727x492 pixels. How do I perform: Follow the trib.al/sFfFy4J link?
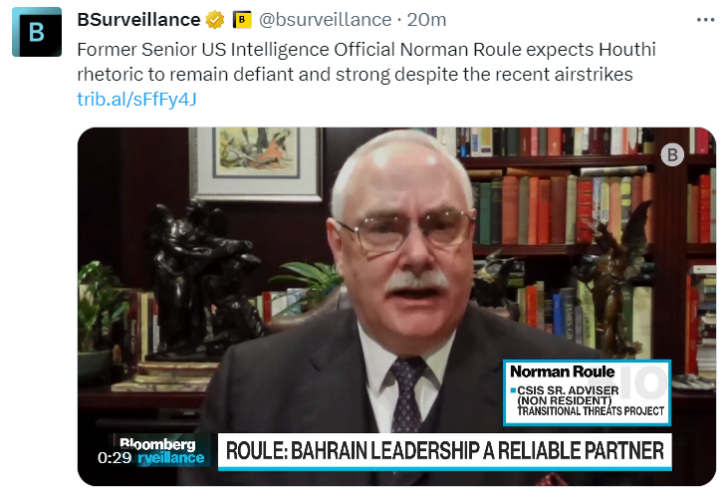click(136, 100)
